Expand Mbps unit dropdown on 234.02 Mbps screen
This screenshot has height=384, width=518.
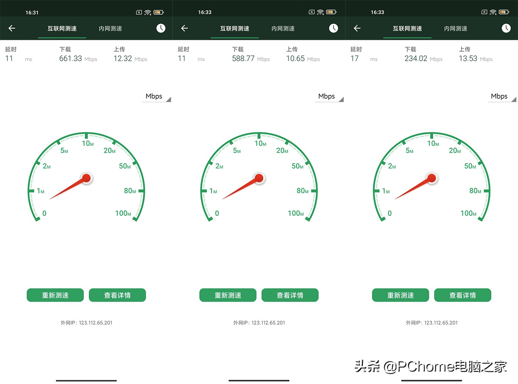(502, 97)
